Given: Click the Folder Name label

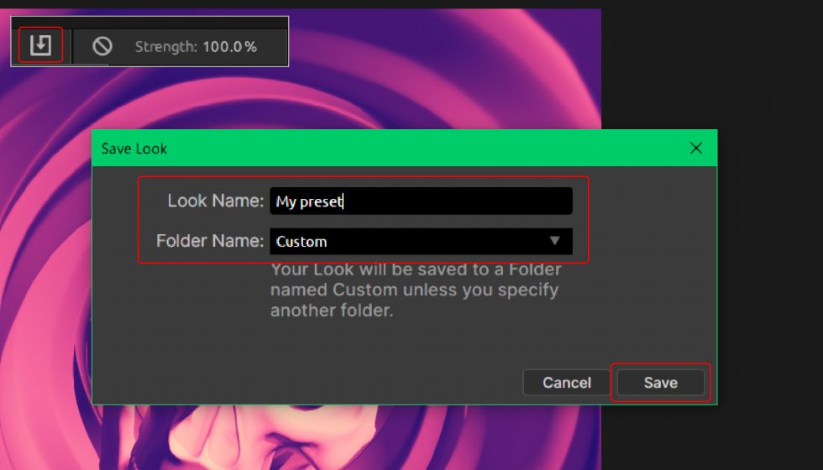Looking at the screenshot, I should coord(210,241).
